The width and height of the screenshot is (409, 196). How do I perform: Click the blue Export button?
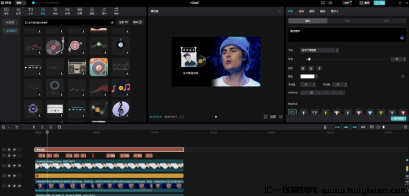tap(379, 3)
